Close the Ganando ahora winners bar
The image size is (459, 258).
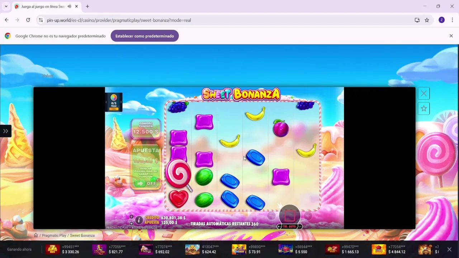click(x=449, y=249)
